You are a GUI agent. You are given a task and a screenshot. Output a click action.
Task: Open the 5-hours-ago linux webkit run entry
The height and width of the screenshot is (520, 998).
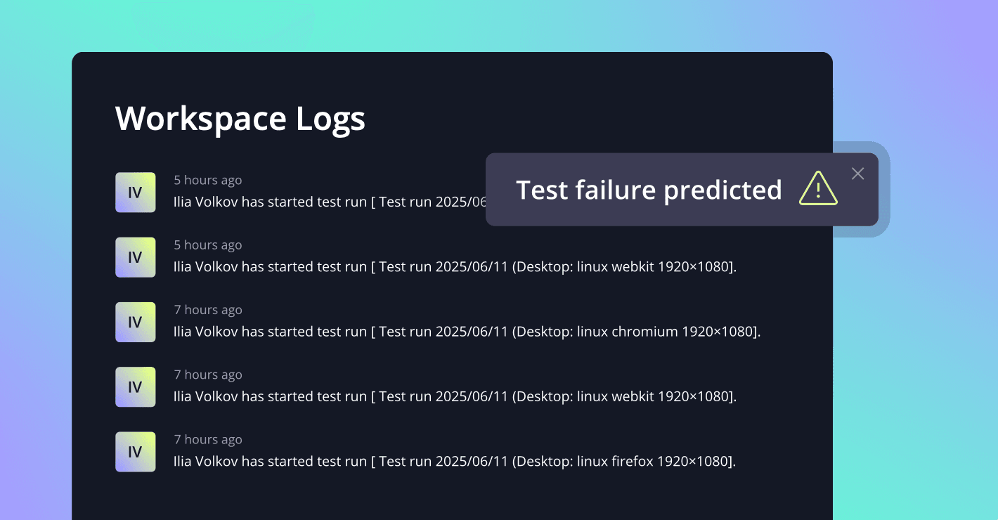point(455,267)
